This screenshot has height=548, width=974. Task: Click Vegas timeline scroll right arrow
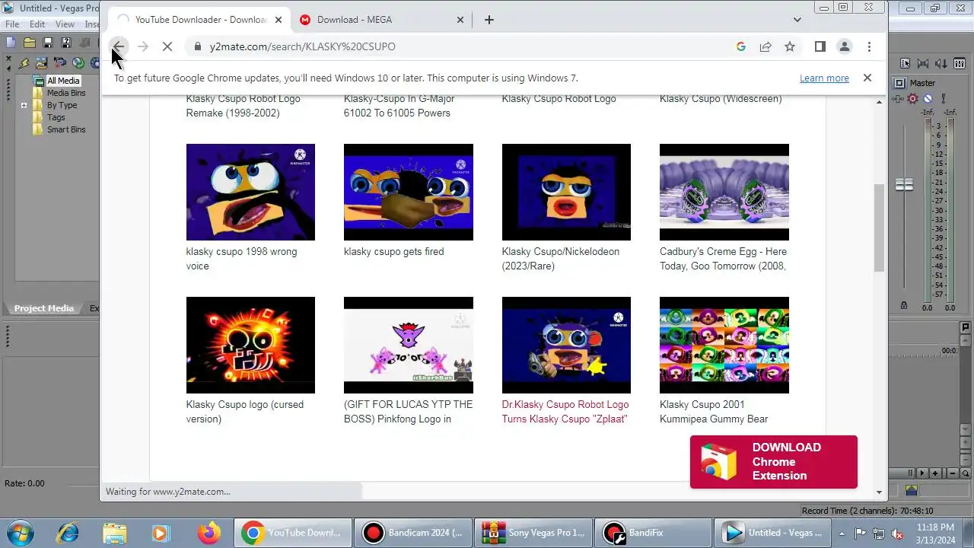(922, 473)
